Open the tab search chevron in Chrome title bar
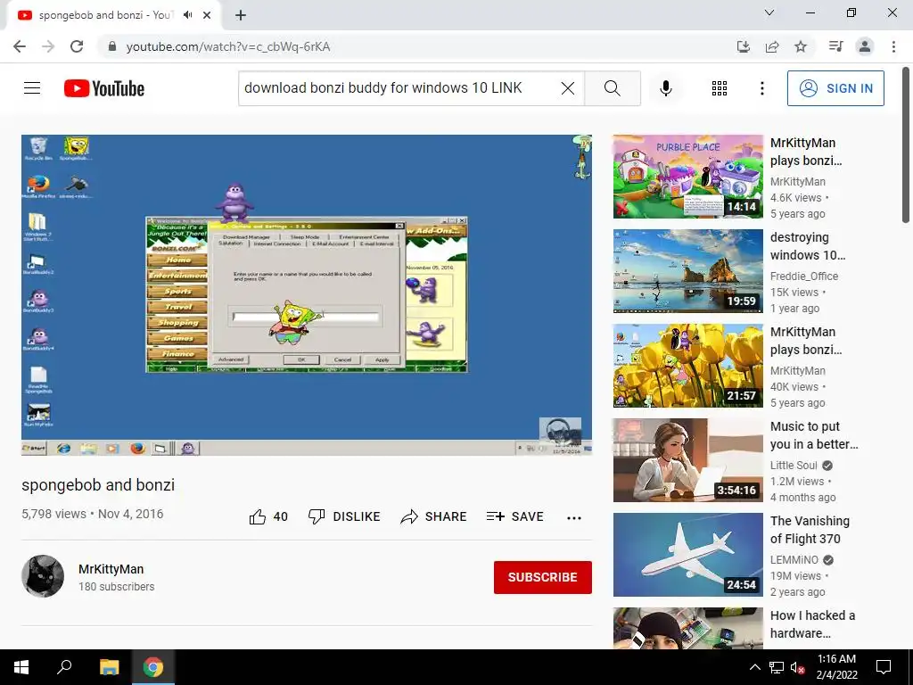The image size is (913, 685). click(769, 12)
